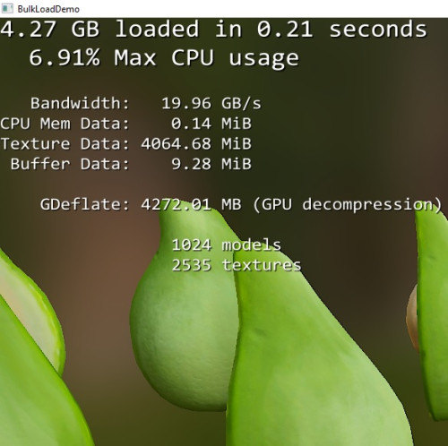
Task: Click the CPU Mem Data label
Action: coord(65,124)
